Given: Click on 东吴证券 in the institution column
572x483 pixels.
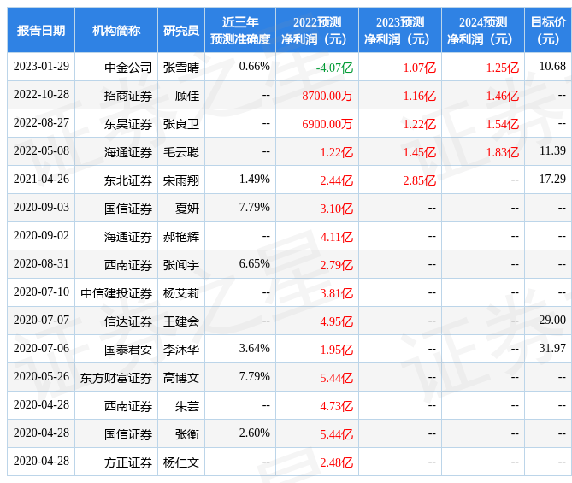Looking at the screenshot, I should (x=128, y=124).
